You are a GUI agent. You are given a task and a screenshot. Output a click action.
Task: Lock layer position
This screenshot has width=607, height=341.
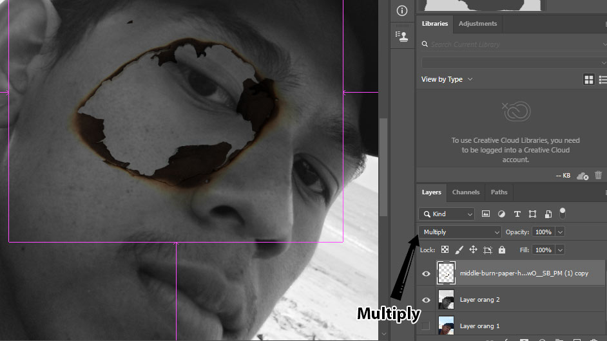pos(473,250)
